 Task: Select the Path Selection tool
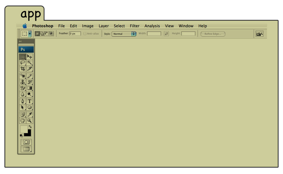tap(23, 107)
